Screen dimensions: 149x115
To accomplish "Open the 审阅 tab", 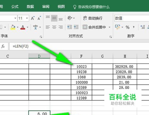I will pyautogui.click(x=46, y=7).
